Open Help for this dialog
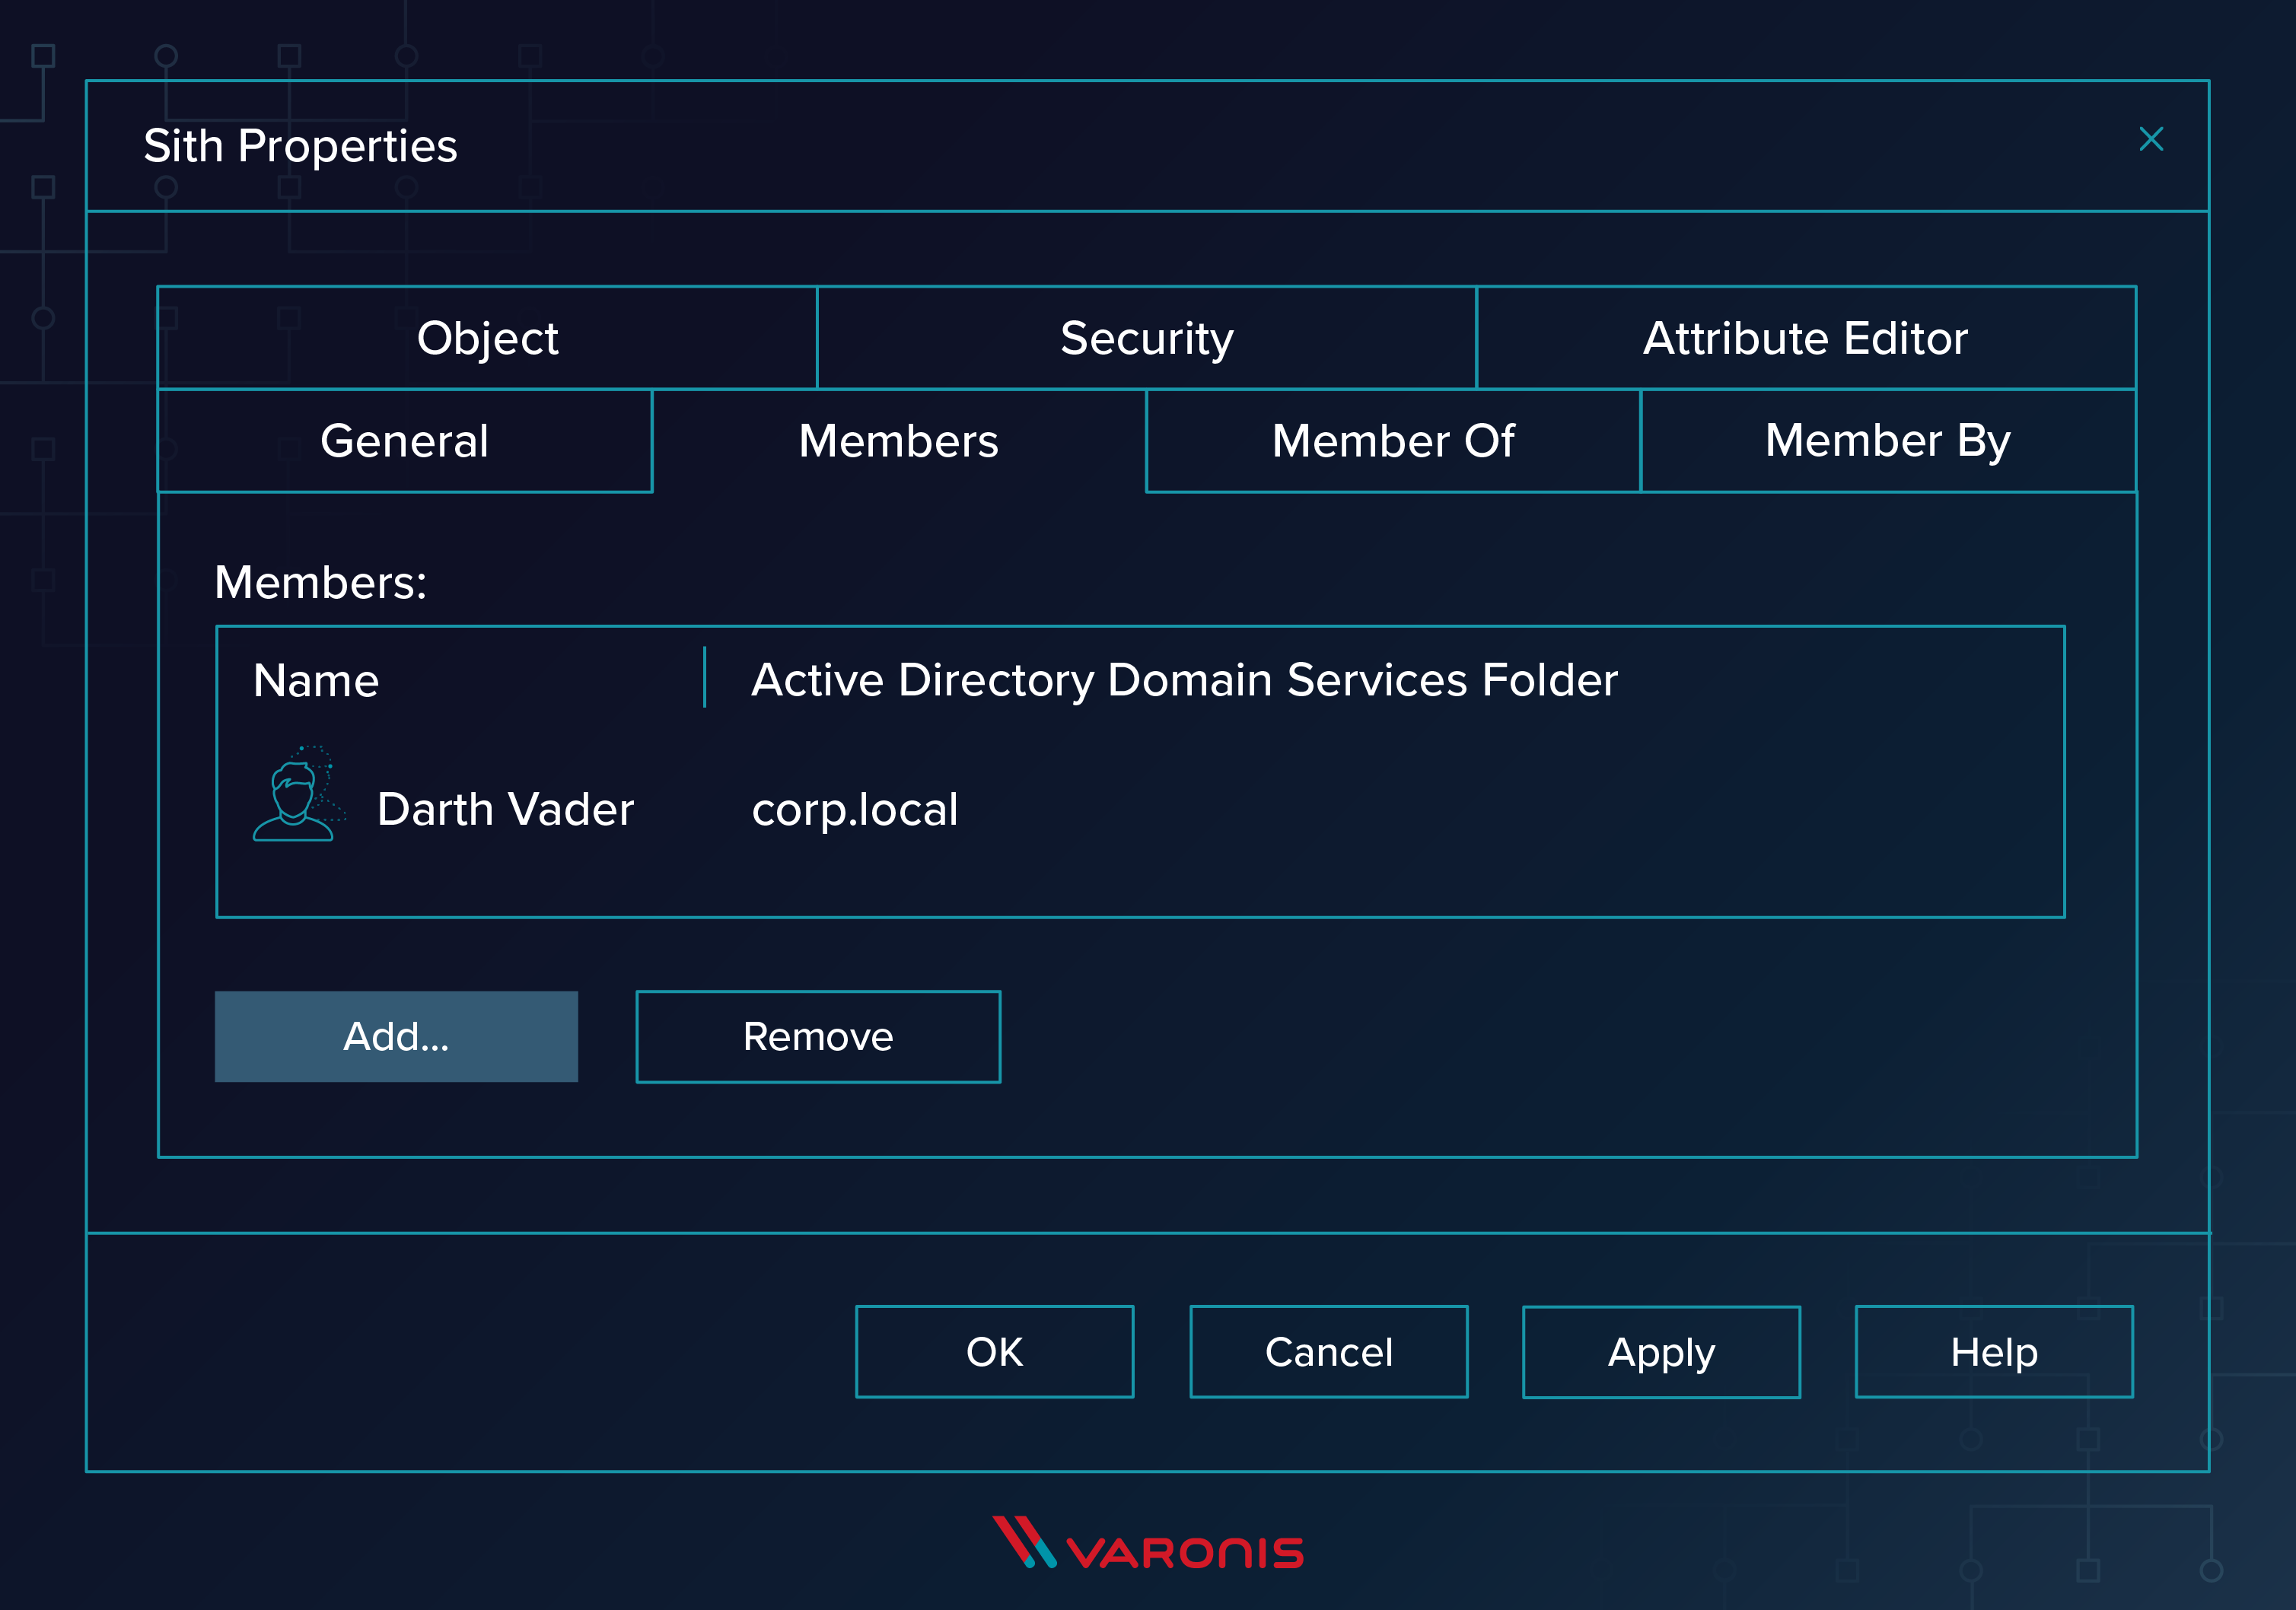Image resolution: width=2296 pixels, height=1610 pixels. point(1993,1351)
